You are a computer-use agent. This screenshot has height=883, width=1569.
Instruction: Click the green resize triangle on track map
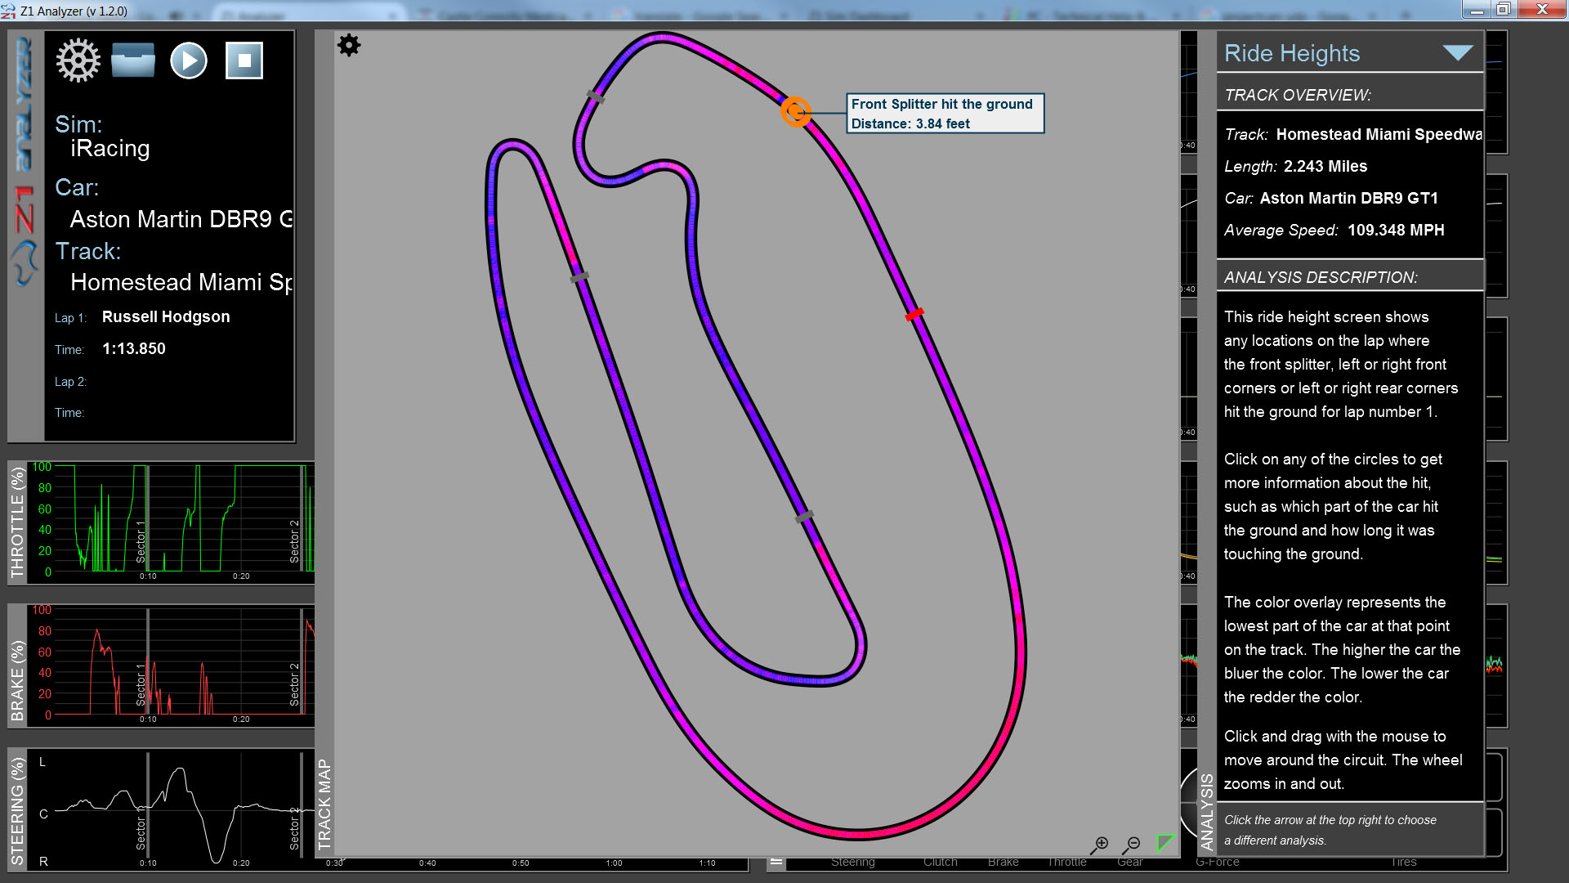point(1165,842)
